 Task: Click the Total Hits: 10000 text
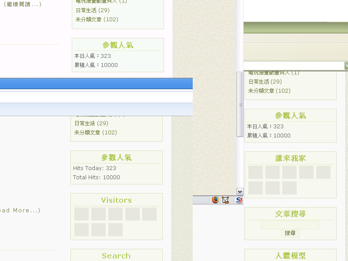pos(97,177)
